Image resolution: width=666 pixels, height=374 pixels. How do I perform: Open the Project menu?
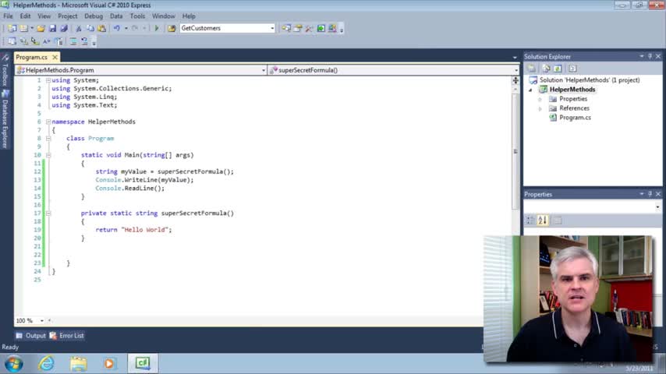68,16
